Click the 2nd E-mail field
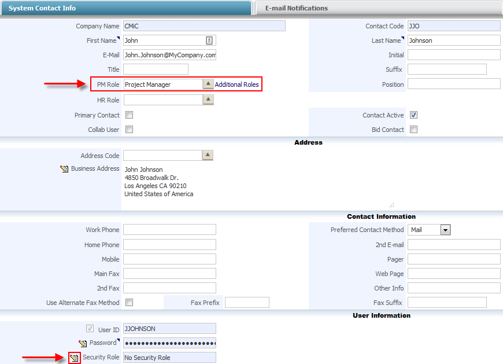Screen dimensions: 503x364 [x=454, y=244]
